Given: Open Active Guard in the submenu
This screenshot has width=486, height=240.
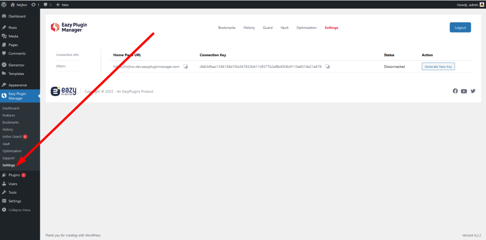Looking at the screenshot, I should pyautogui.click(x=15, y=137).
